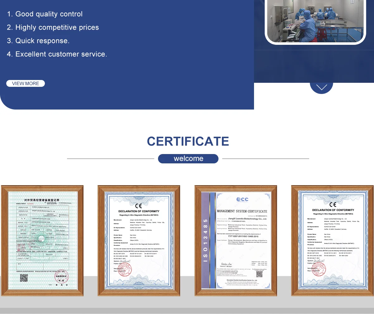The width and height of the screenshot is (374, 314).
Task: Click the OCC logo on management certificate
Action: [242, 199]
